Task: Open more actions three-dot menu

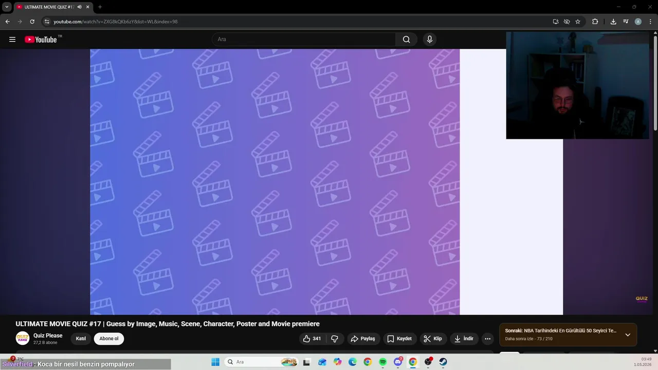Action: click(487, 339)
